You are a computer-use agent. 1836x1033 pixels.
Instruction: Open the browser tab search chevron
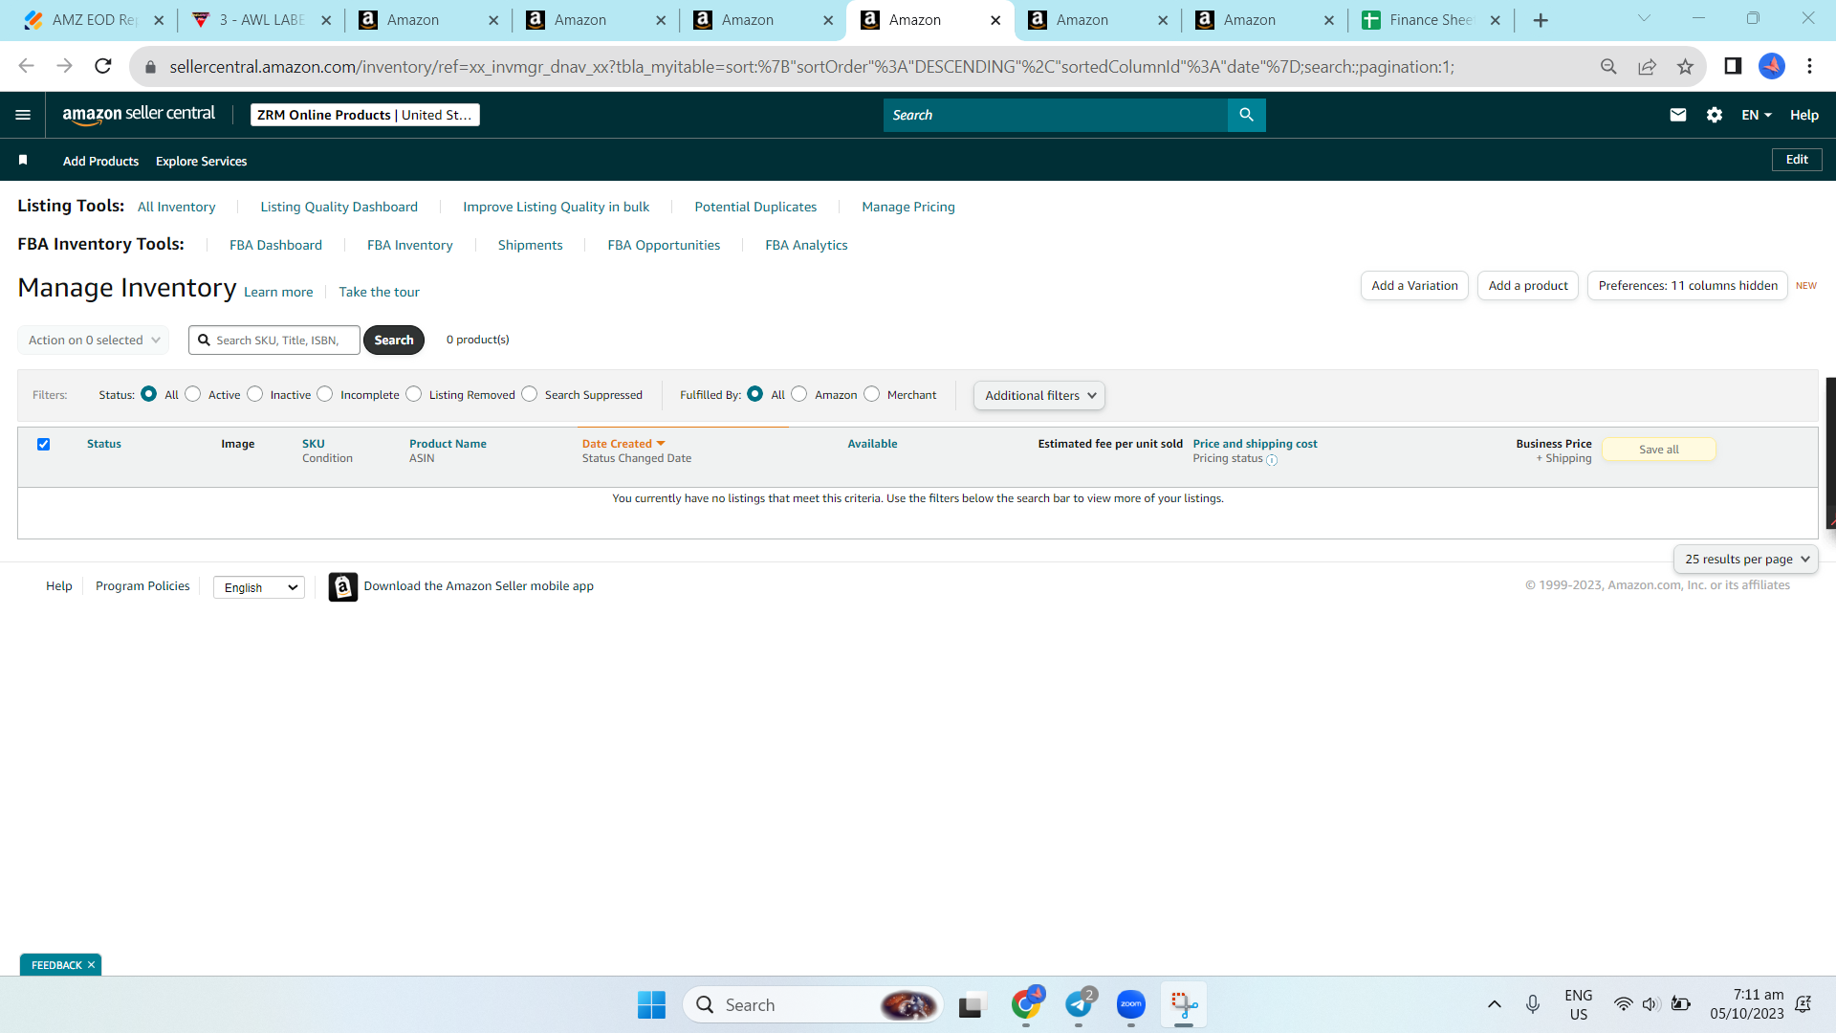(1644, 18)
